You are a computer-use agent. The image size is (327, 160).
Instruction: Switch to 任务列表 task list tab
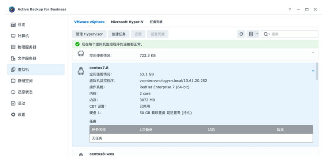156,22
